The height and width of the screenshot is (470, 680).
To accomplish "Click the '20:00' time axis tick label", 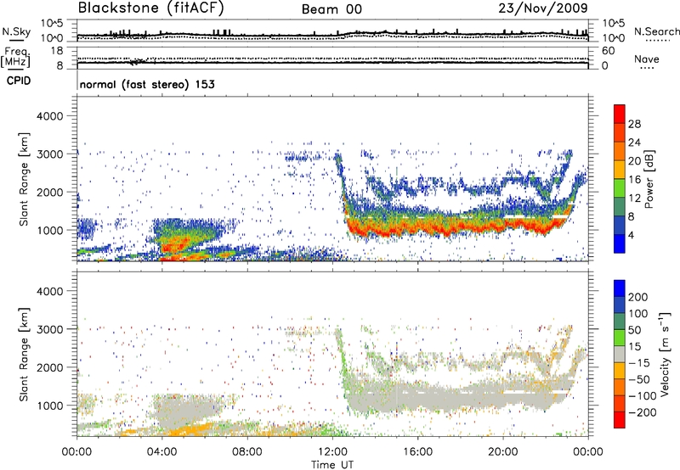I will coord(502,452).
